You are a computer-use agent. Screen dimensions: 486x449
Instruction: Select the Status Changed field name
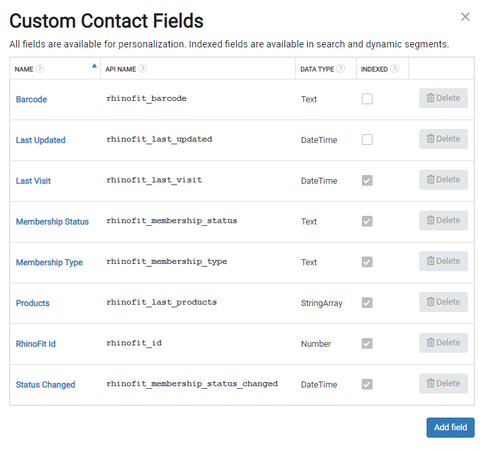45,385
